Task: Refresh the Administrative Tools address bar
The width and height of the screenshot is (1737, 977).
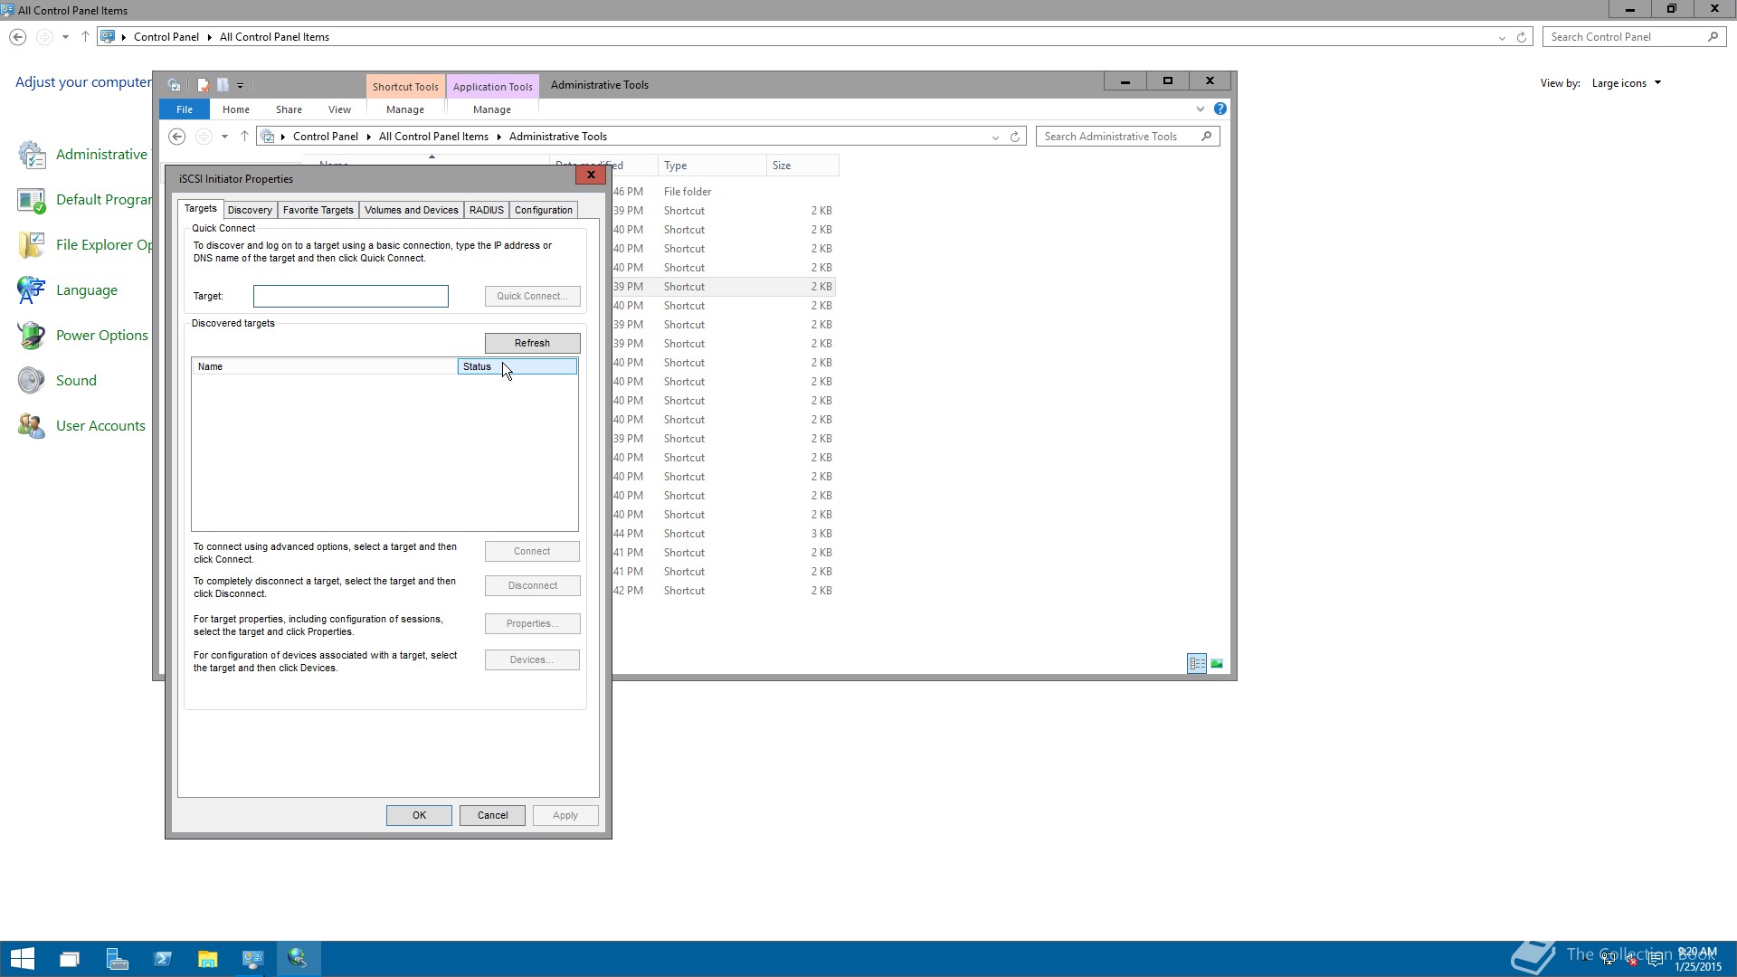Action: click(x=1015, y=137)
